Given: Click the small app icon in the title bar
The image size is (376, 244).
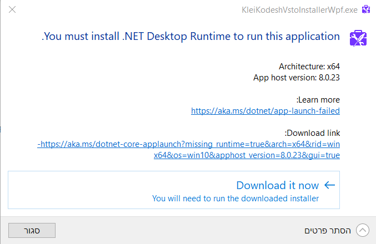Looking at the screenshot, I should click(x=365, y=9).
